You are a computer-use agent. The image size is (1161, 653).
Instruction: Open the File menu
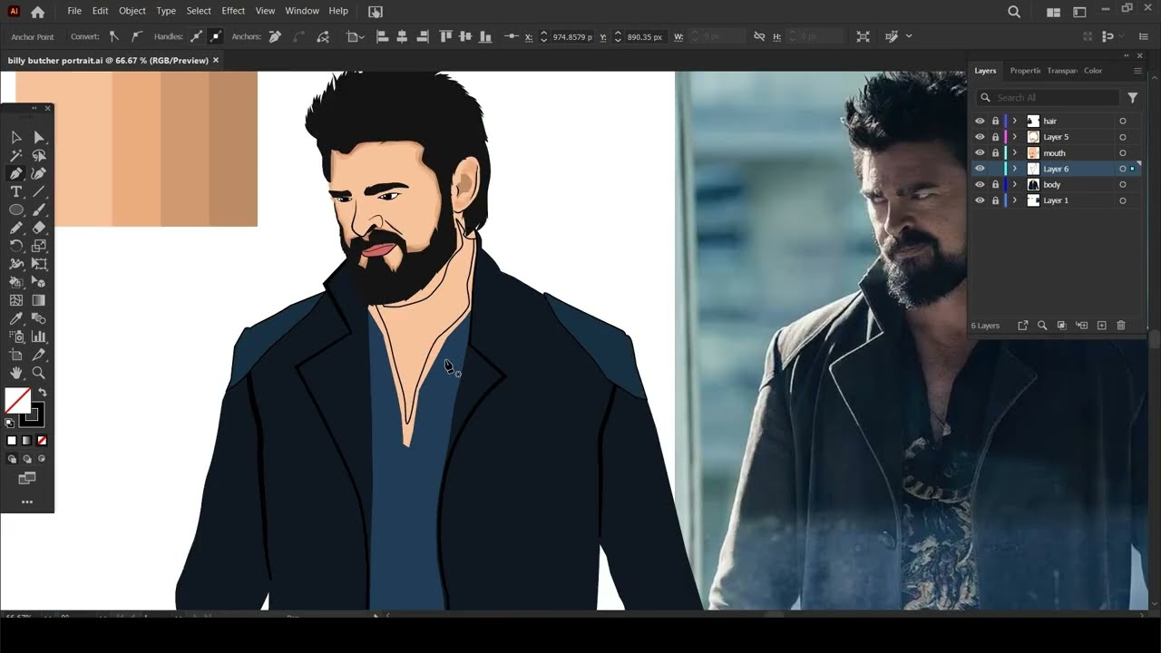point(74,11)
